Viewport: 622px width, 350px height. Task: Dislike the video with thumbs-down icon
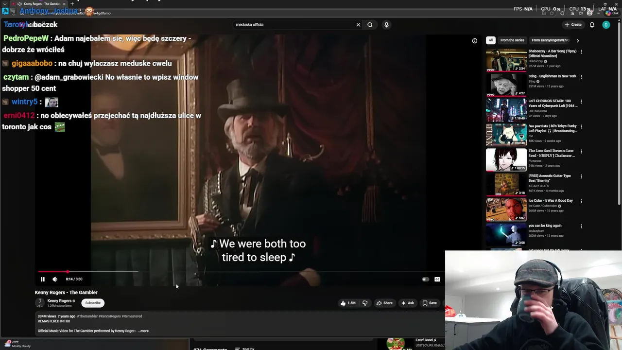tap(365, 303)
